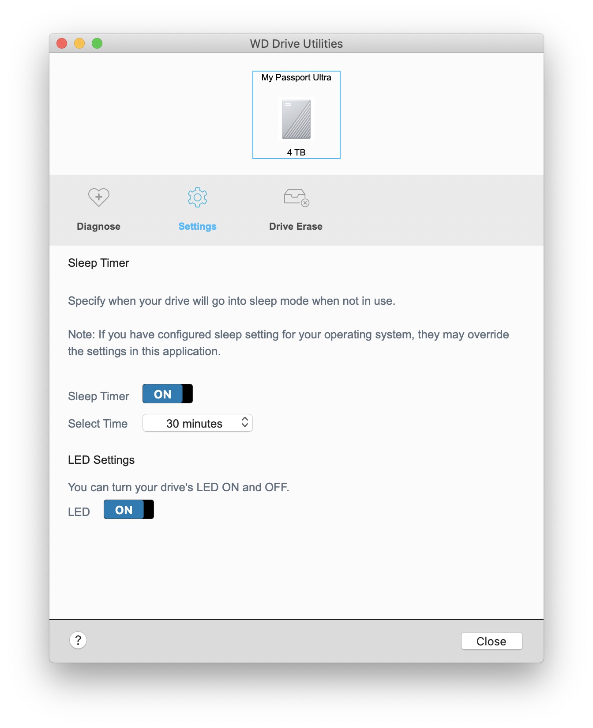The height and width of the screenshot is (728, 593).
Task: Click the operating system override note
Action: point(288,343)
